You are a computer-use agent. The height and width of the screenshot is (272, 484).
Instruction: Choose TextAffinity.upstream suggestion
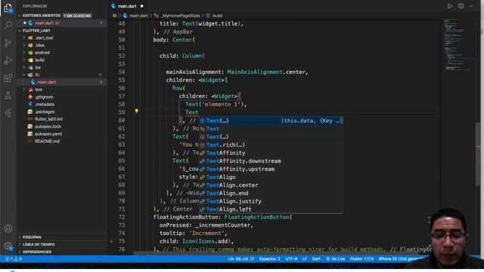pos(271,169)
